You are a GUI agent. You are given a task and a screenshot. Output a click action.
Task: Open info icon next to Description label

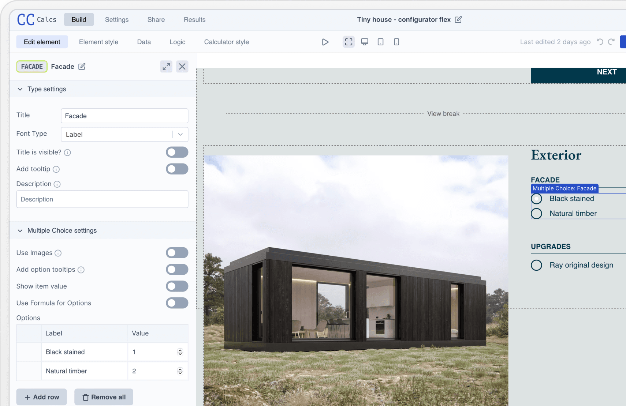57,184
